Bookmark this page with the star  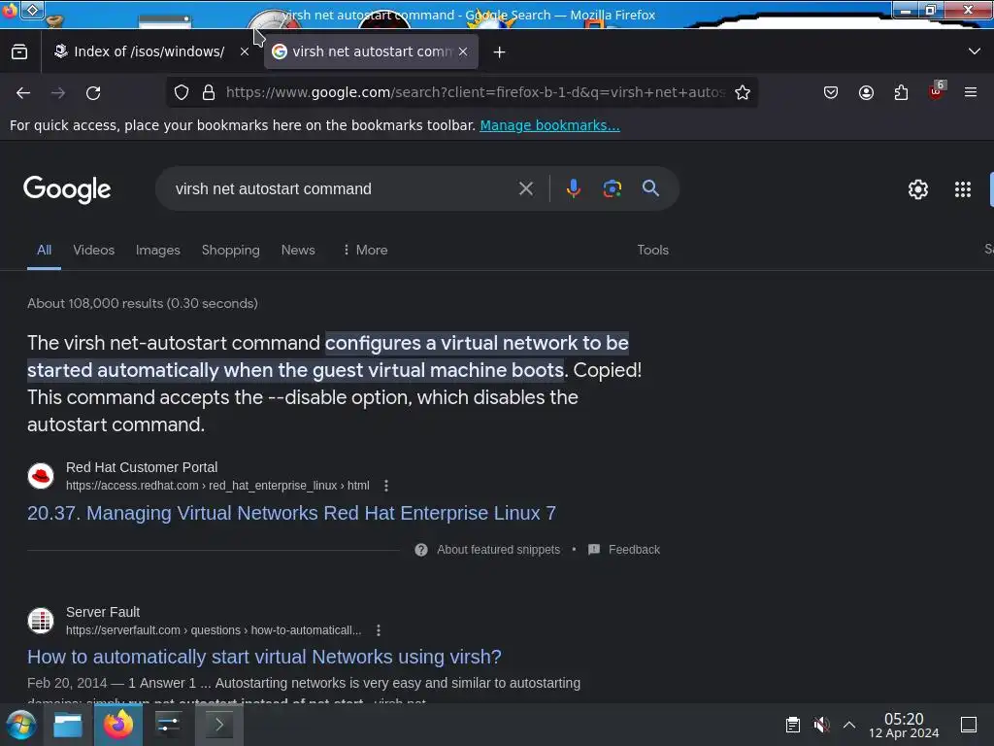[x=743, y=92]
